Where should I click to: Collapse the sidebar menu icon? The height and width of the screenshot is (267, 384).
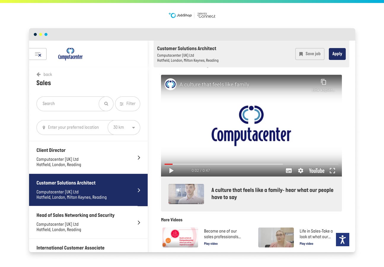coord(38,54)
